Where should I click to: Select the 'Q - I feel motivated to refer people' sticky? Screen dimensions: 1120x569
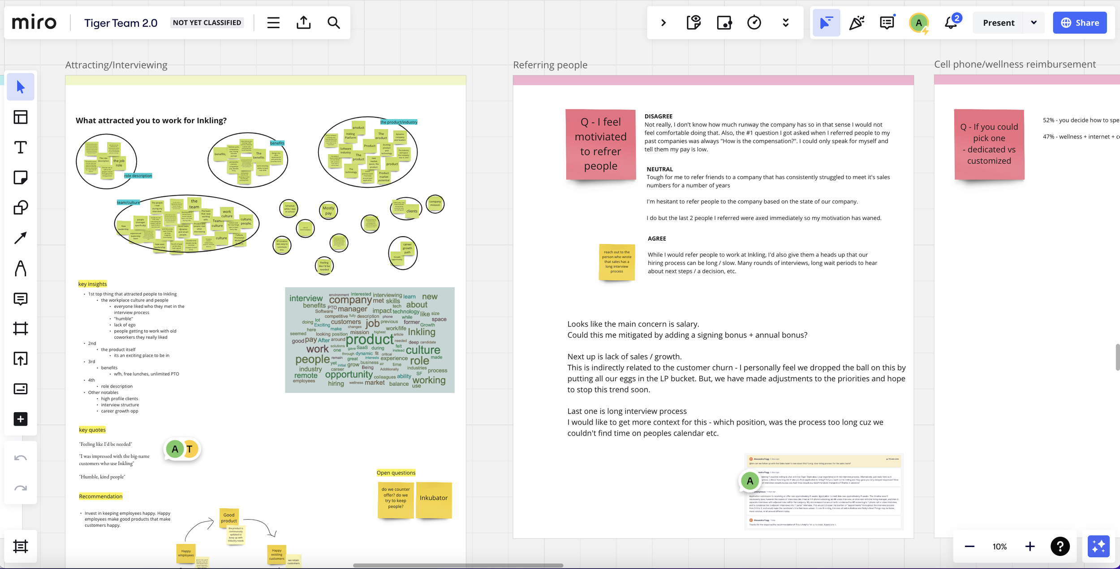(600, 144)
